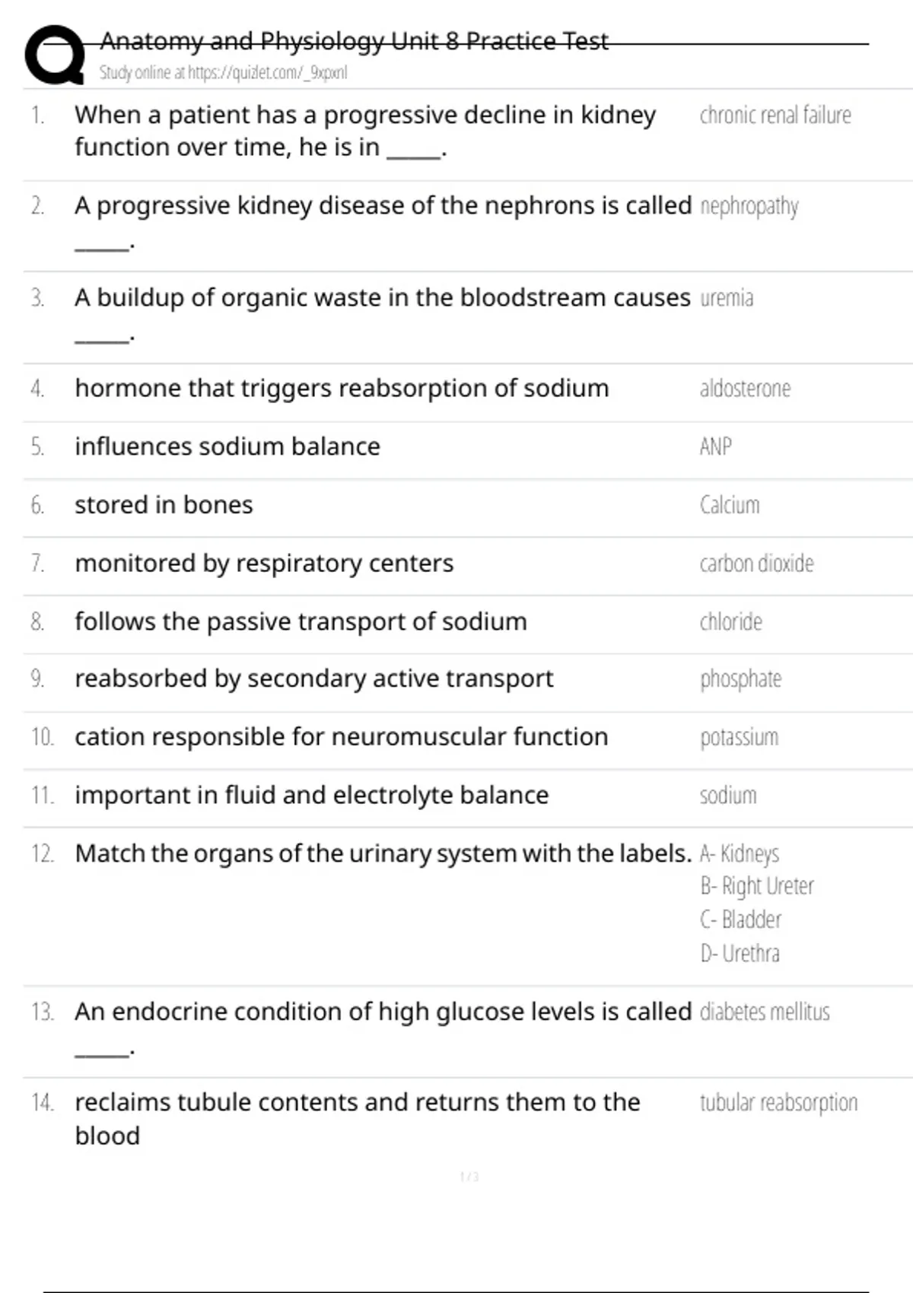Click the 'sodium' answer for question 11

(728, 796)
